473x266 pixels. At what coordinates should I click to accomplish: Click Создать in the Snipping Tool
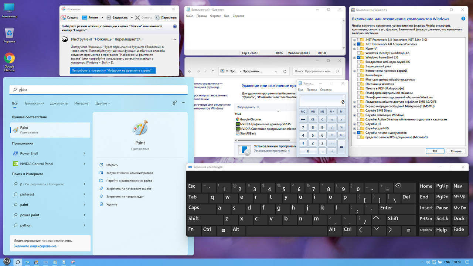[x=69, y=17]
